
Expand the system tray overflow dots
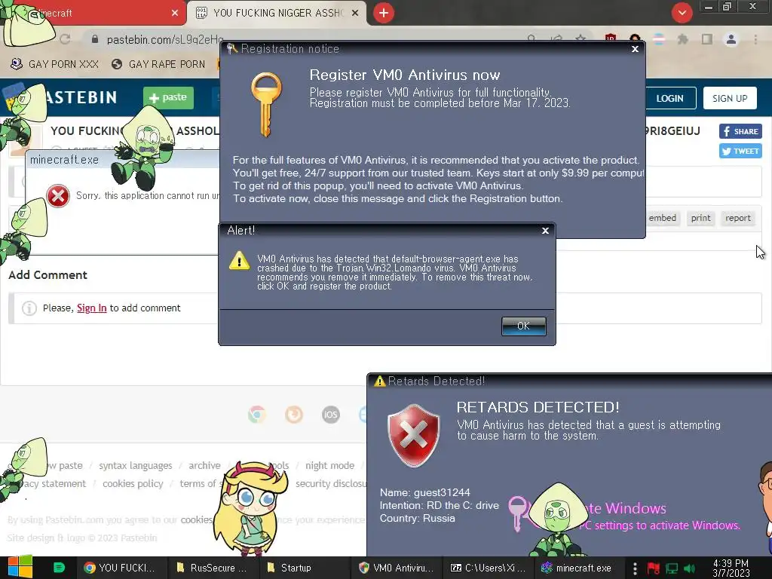[635, 568]
